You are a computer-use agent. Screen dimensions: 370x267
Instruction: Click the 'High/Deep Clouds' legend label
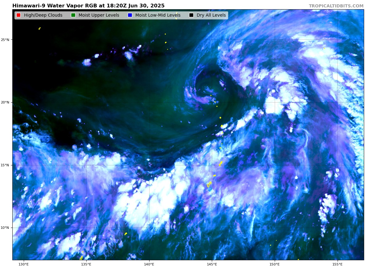tap(43, 15)
